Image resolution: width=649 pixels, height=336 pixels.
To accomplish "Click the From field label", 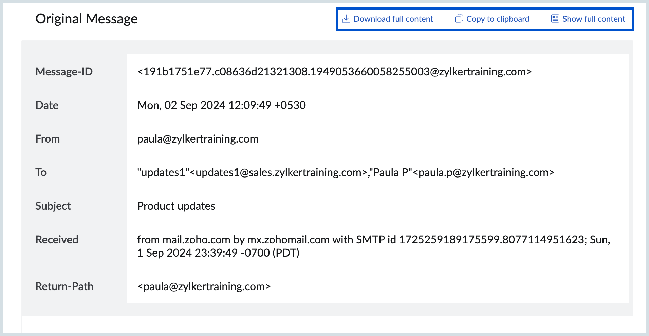I will (48, 139).
